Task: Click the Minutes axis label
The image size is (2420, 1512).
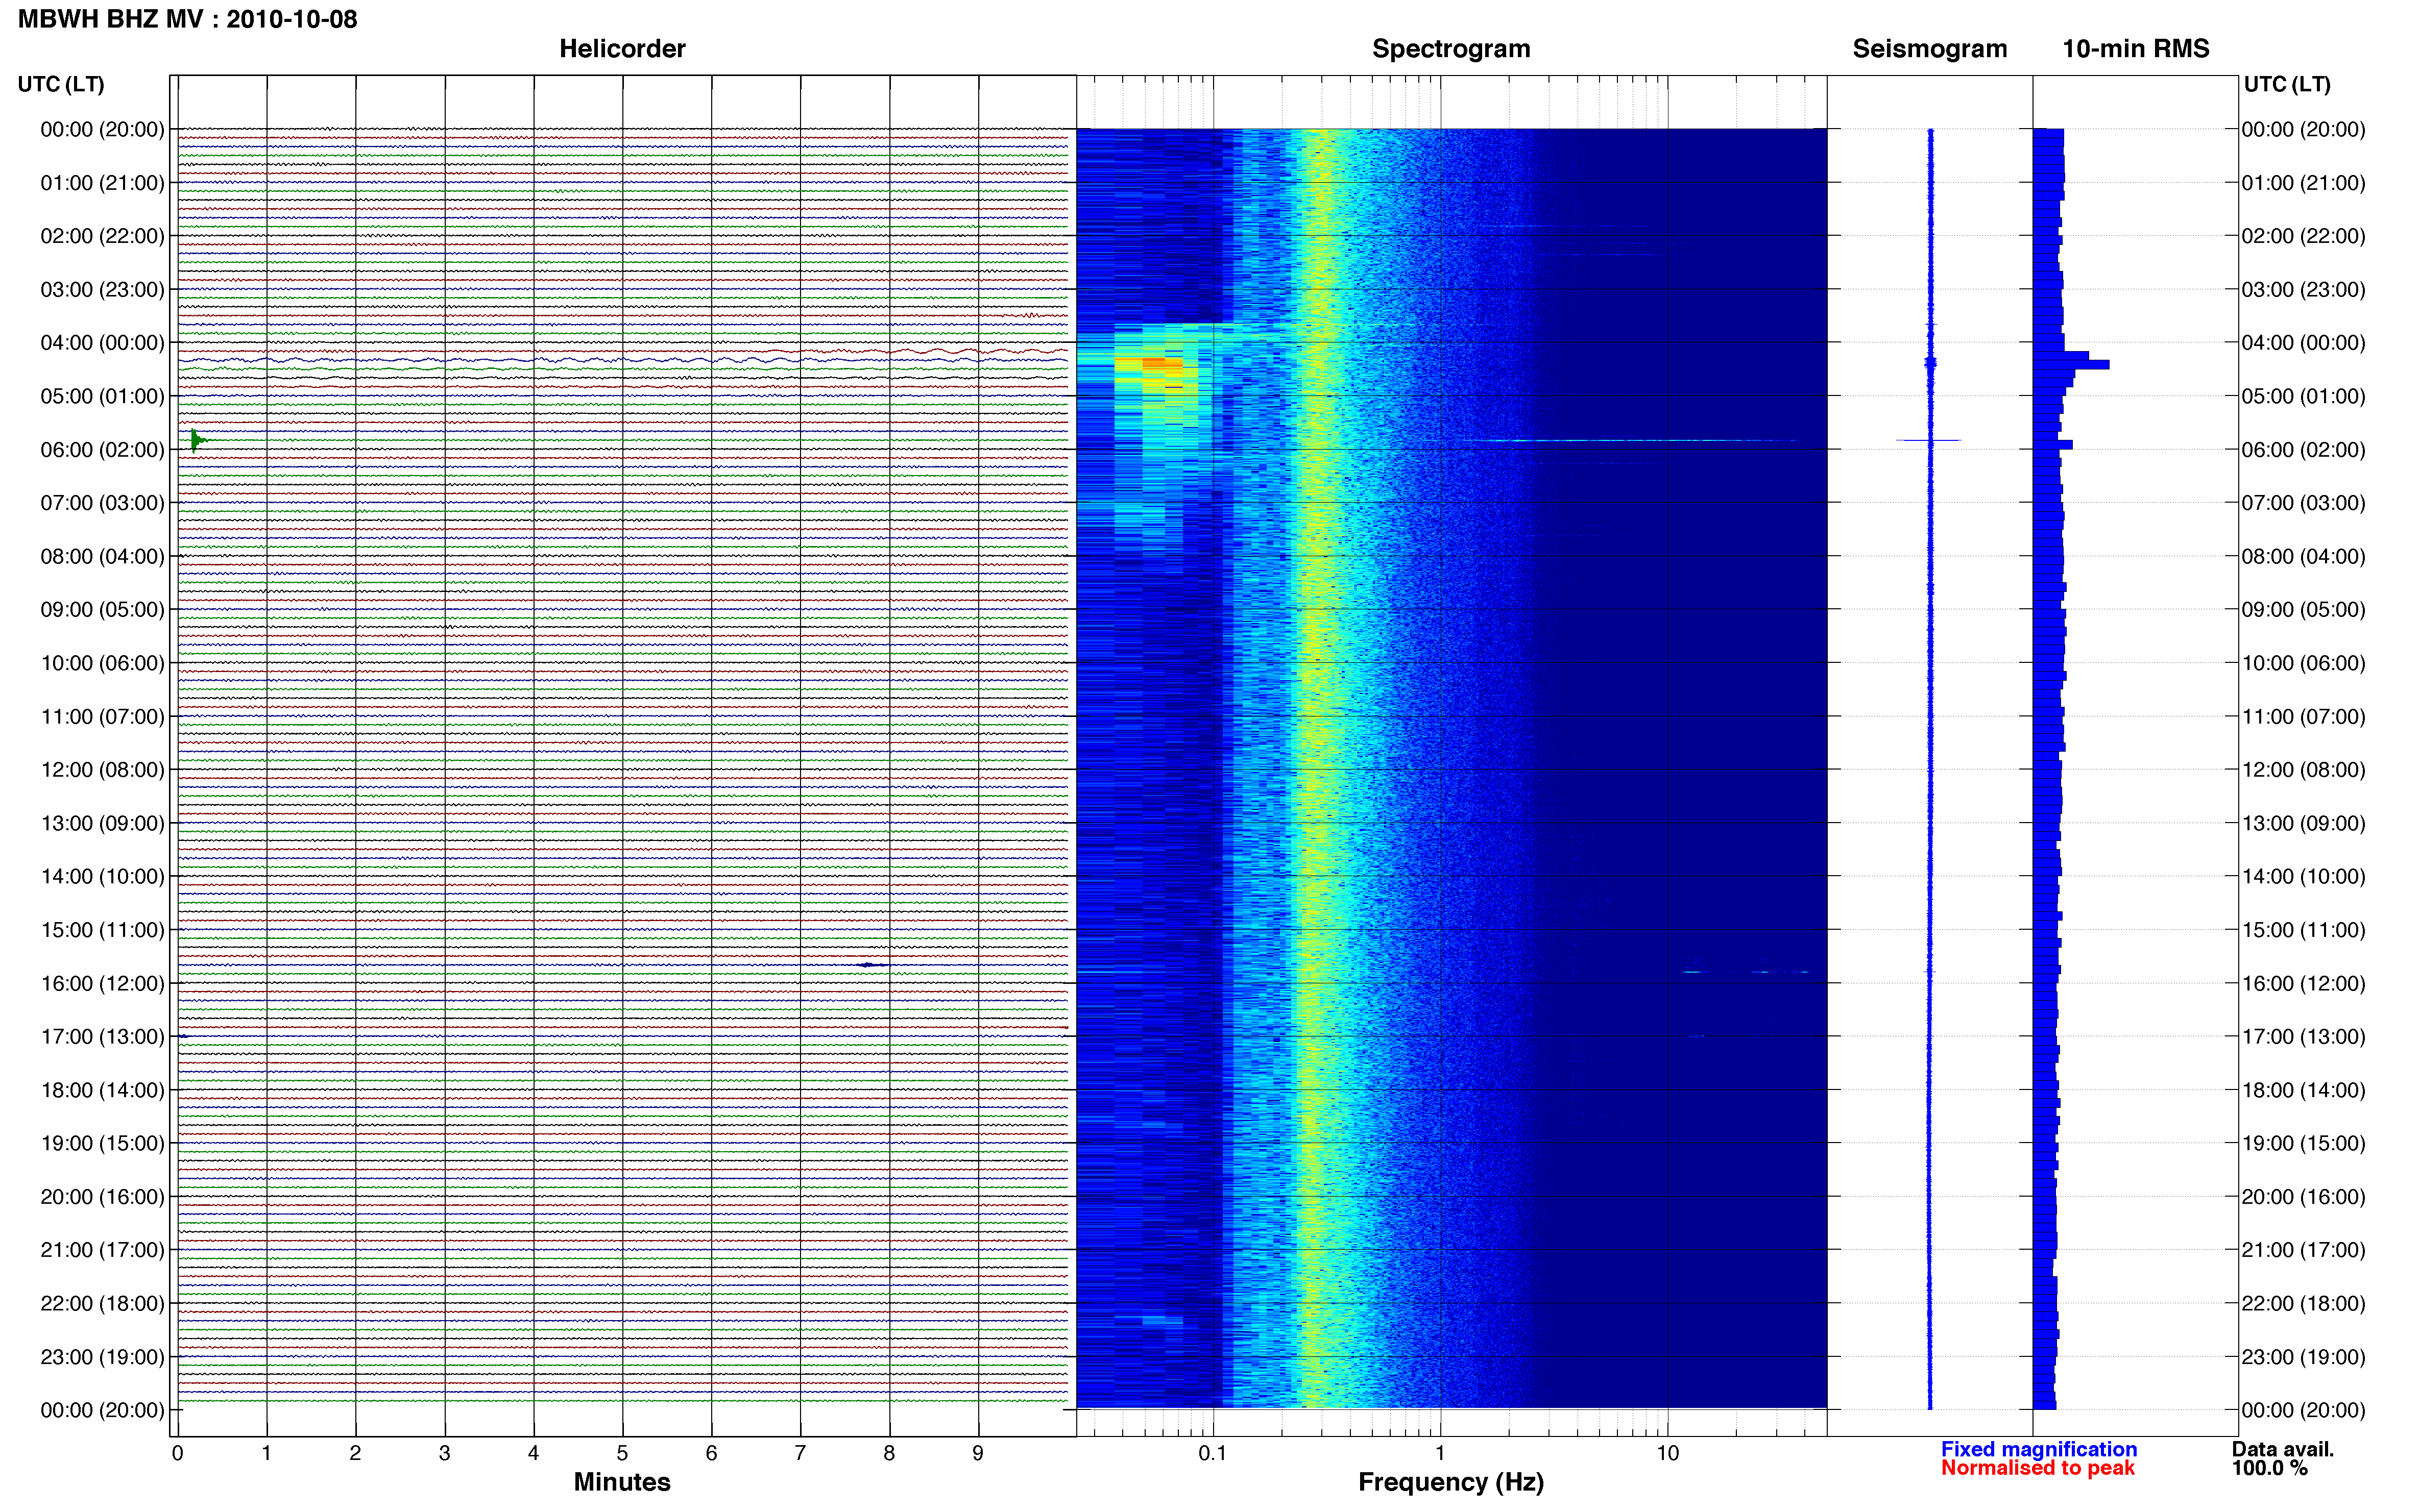Action: (x=621, y=1482)
